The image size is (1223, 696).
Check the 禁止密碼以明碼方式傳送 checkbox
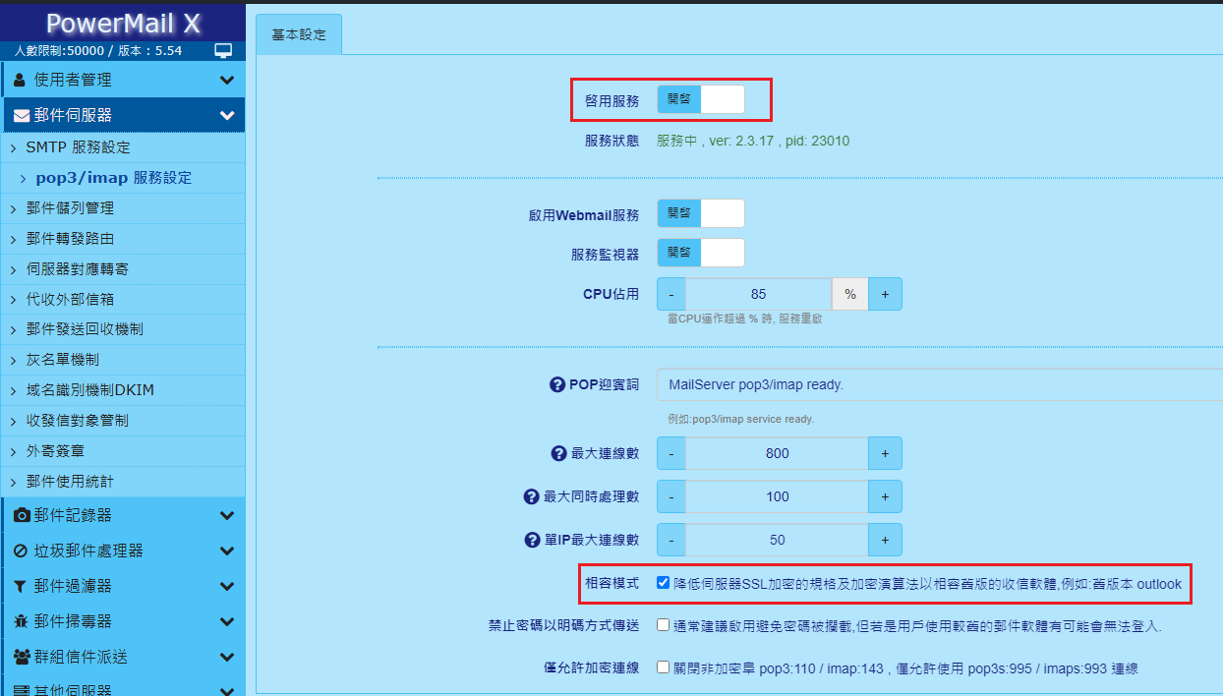[x=664, y=625]
